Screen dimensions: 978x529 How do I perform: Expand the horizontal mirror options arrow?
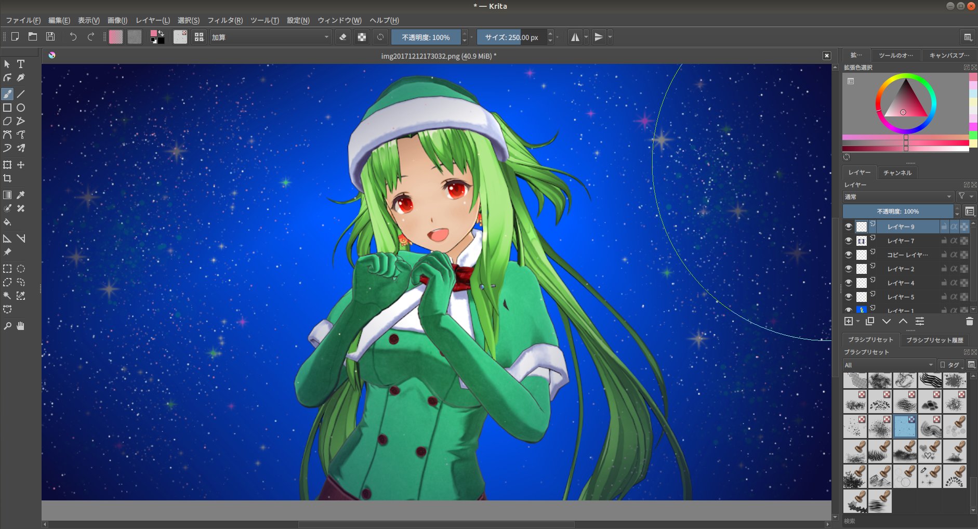tap(586, 37)
